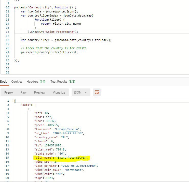Toggle the word wrap icon button
189x182 pixels.
pos(97,92)
